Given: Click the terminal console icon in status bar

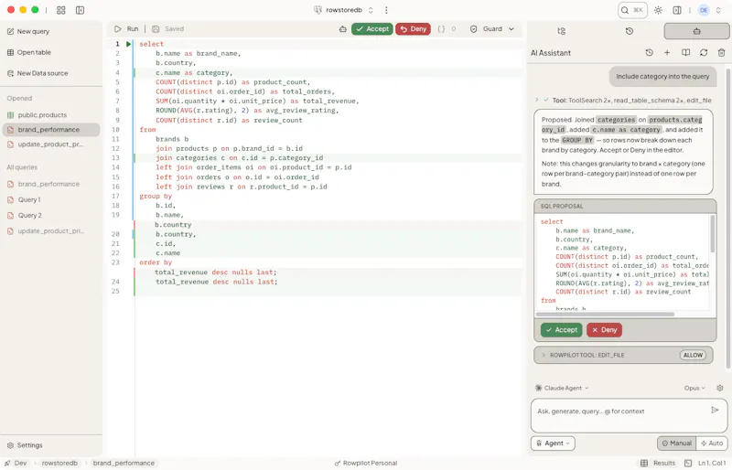Looking at the screenshot, I should tap(688, 463).
